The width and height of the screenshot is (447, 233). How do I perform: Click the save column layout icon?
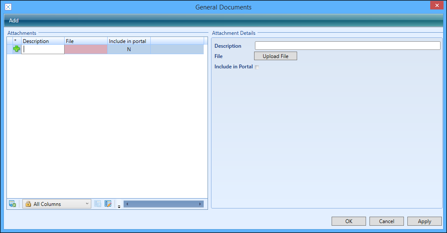click(x=98, y=204)
